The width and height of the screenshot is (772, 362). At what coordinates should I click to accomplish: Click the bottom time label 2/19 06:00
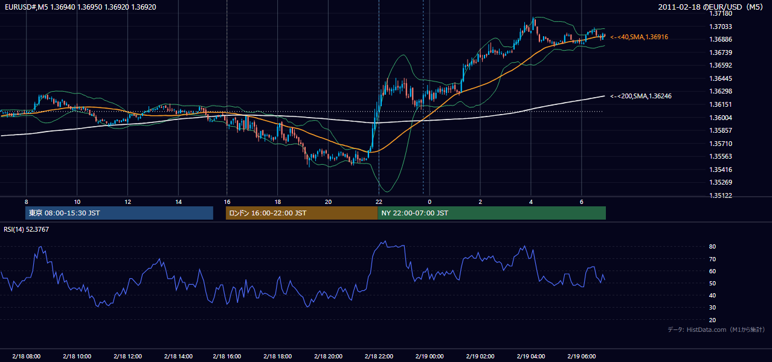coord(582,357)
